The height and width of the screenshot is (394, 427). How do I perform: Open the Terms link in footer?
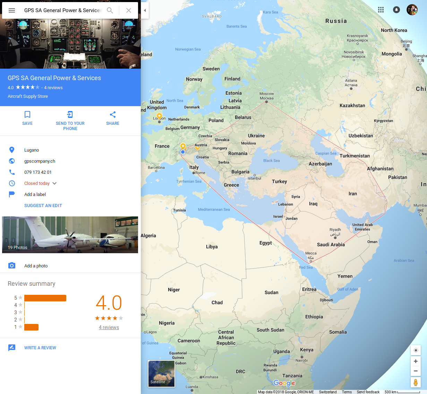pos(347,392)
